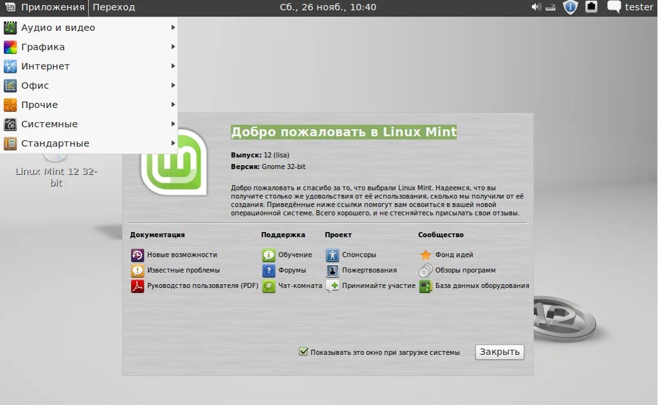Click the Обучение info icon
Screen dimensions: 658x405
[269, 255]
